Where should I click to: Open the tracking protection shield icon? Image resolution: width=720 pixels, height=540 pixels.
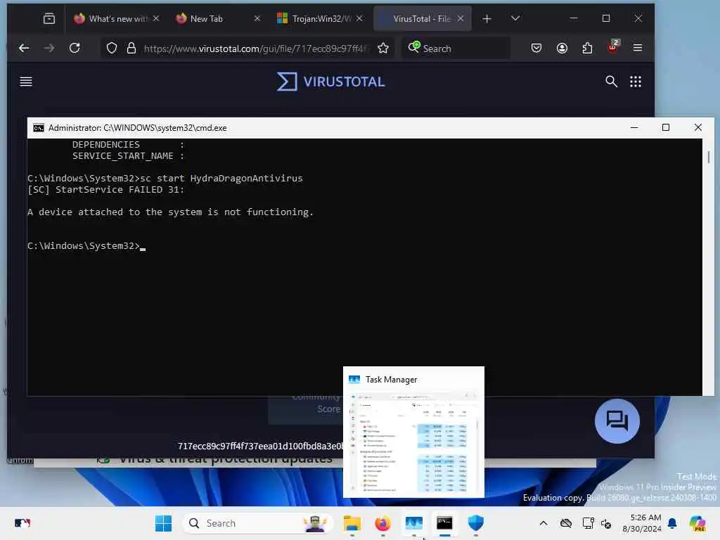[112, 49]
